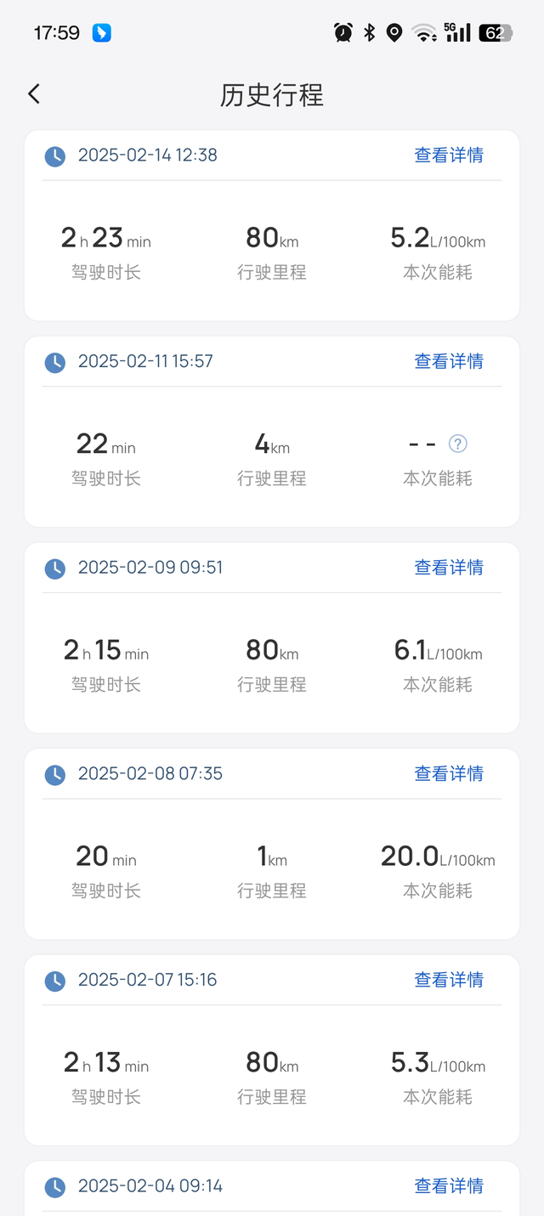Tap the blue app icon in status bar
Image resolution: width=544 pixels, height=1216 pixels.
pos(102,33)
